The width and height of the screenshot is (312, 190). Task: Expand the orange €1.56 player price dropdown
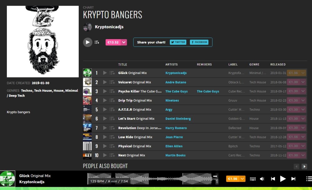coord(242,179)
